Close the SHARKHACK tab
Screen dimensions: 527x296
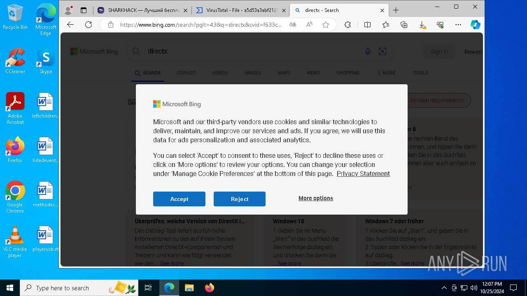pyautogui.click(x=186, y=10)
